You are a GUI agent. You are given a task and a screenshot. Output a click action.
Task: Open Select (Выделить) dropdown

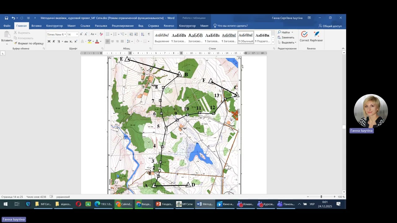point(287,42)
